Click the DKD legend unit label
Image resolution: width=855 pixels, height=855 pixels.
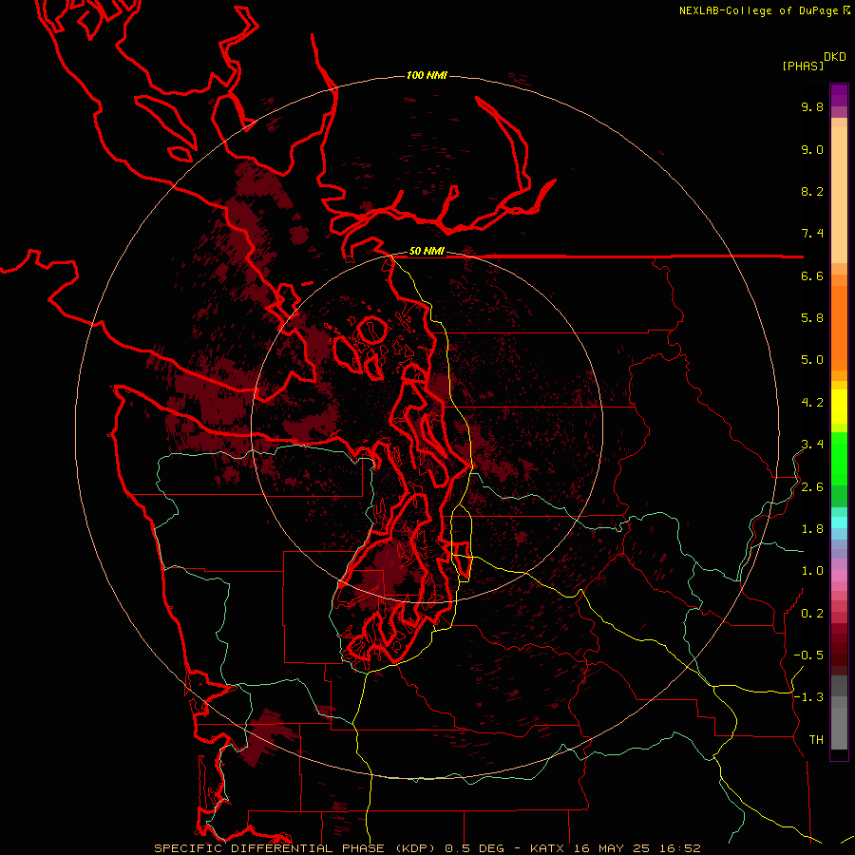835,57
